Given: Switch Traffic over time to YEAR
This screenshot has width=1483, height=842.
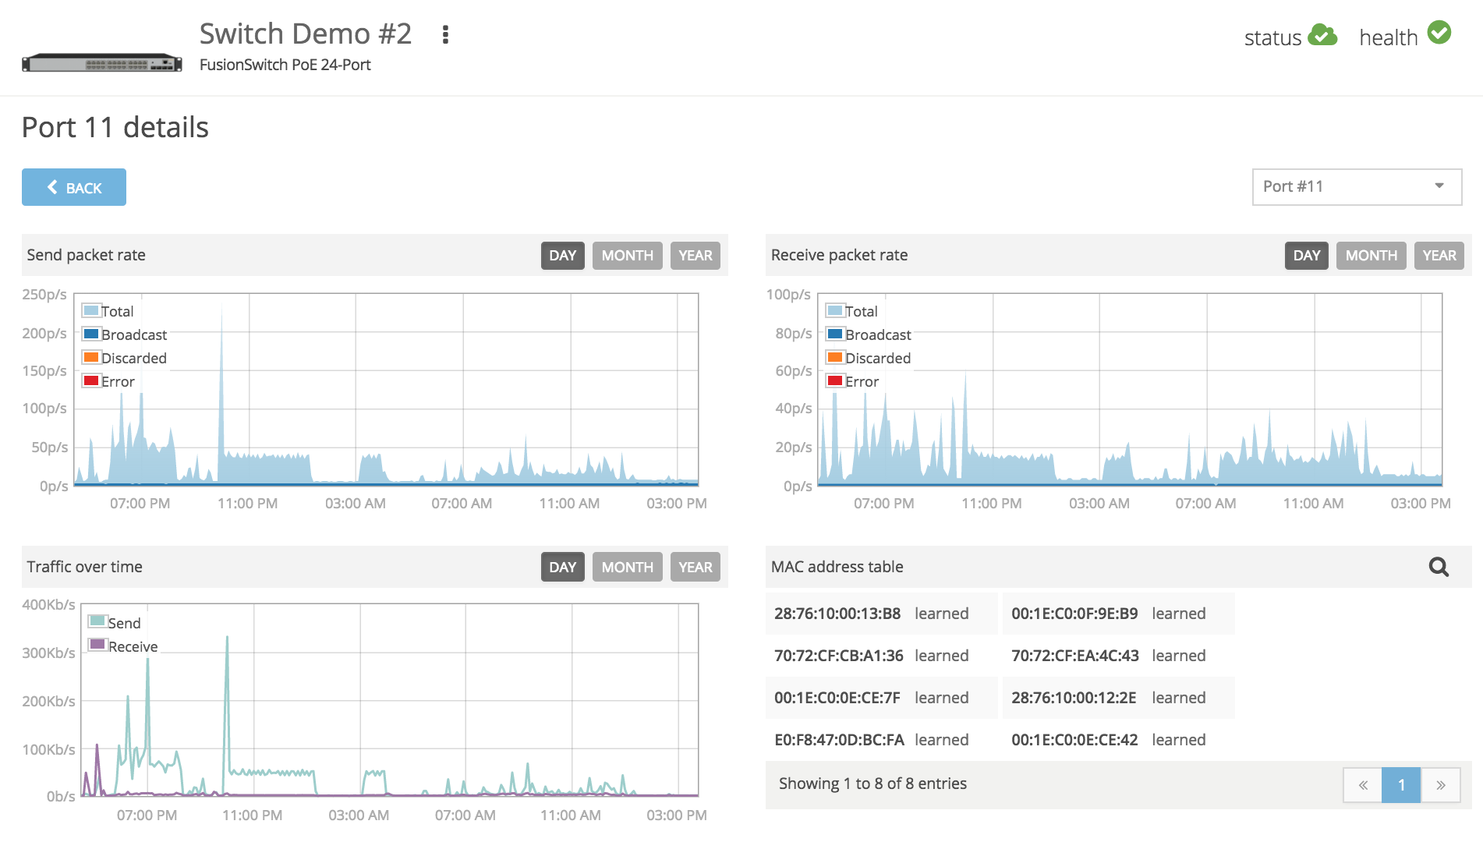Looking at the screenshot, I should point(695,568).
